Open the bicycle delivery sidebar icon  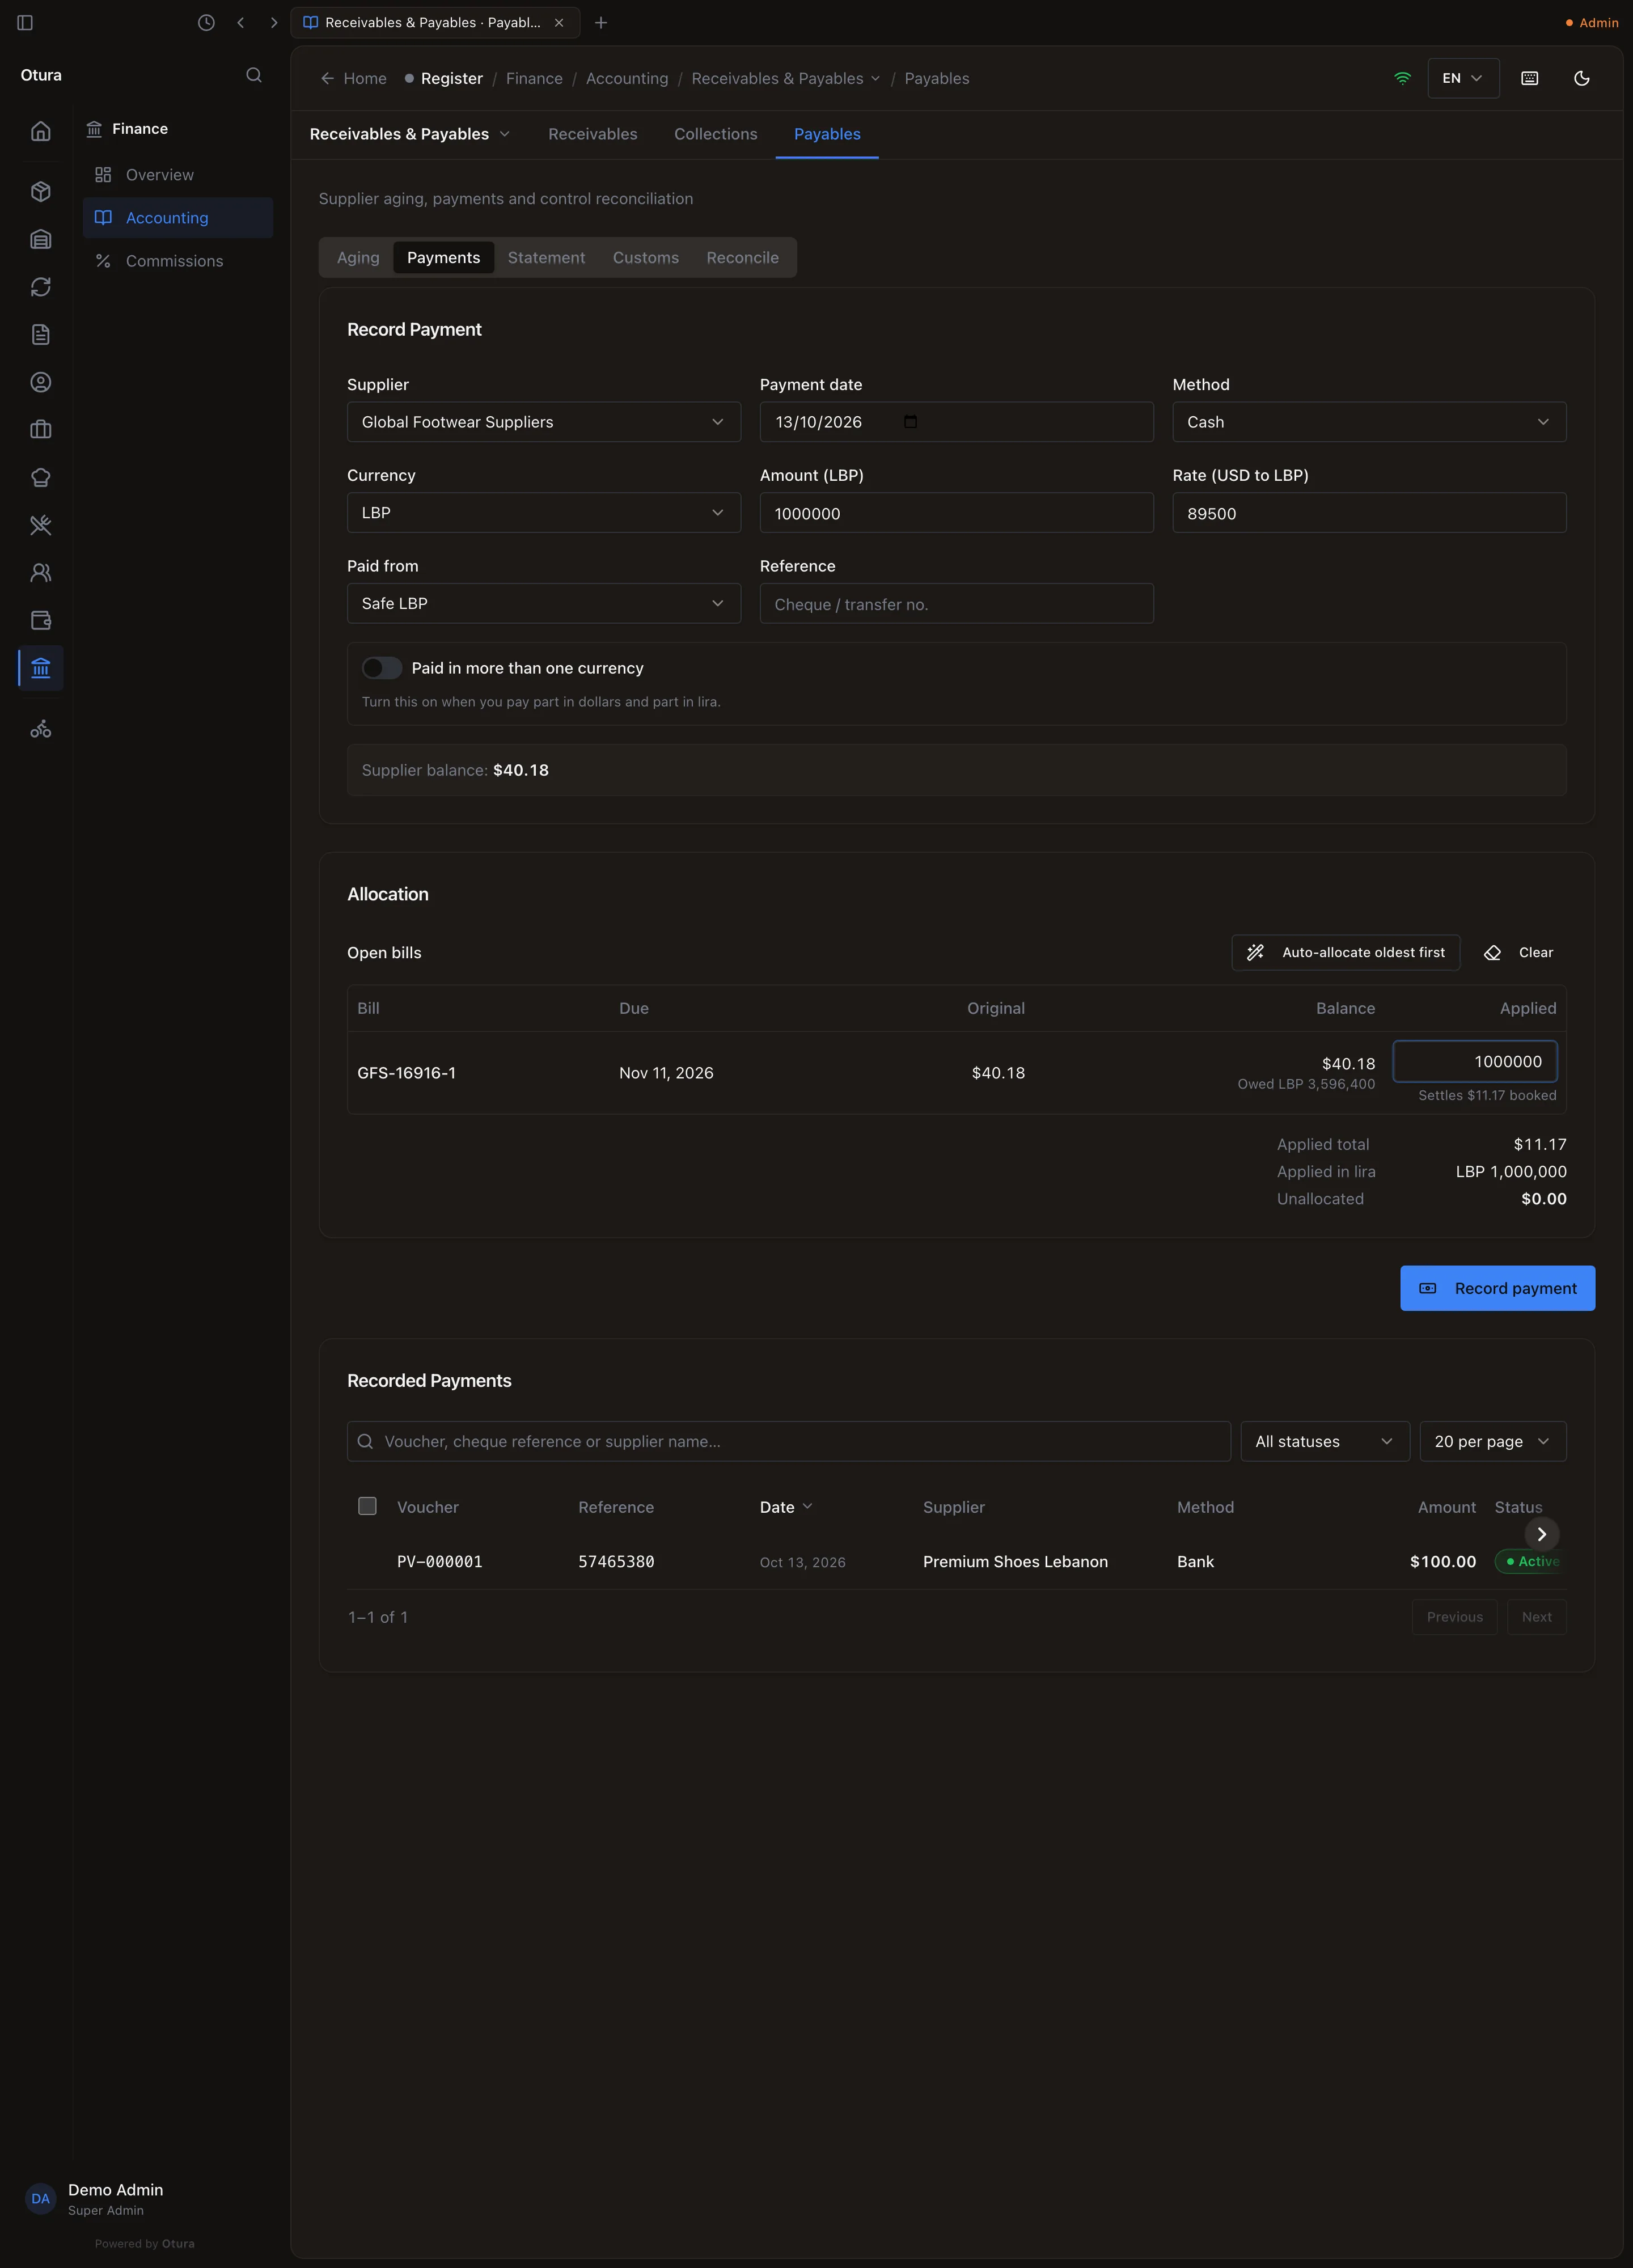point(41,729)
